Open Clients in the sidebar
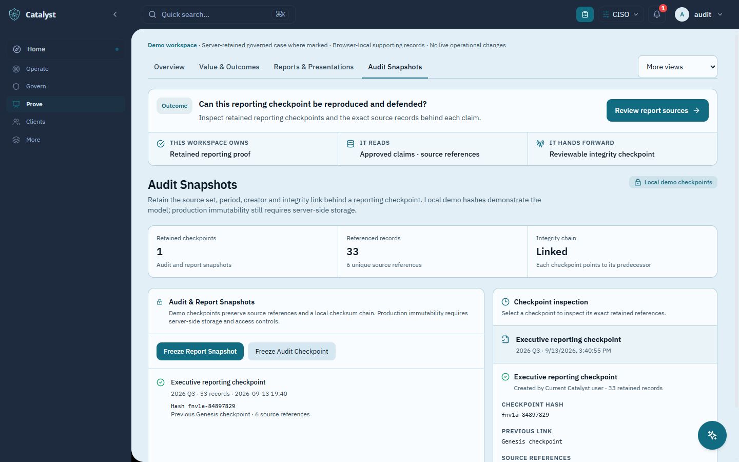This screenshot has height=462, width=739. click(66, 122)
